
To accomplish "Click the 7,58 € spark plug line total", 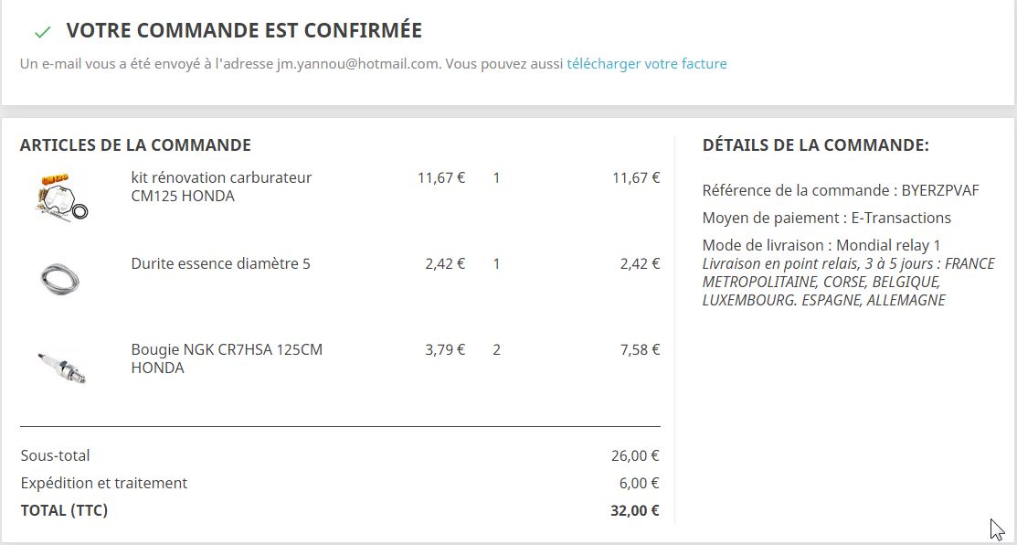I will pyautogui.click(x=641, y=349).
